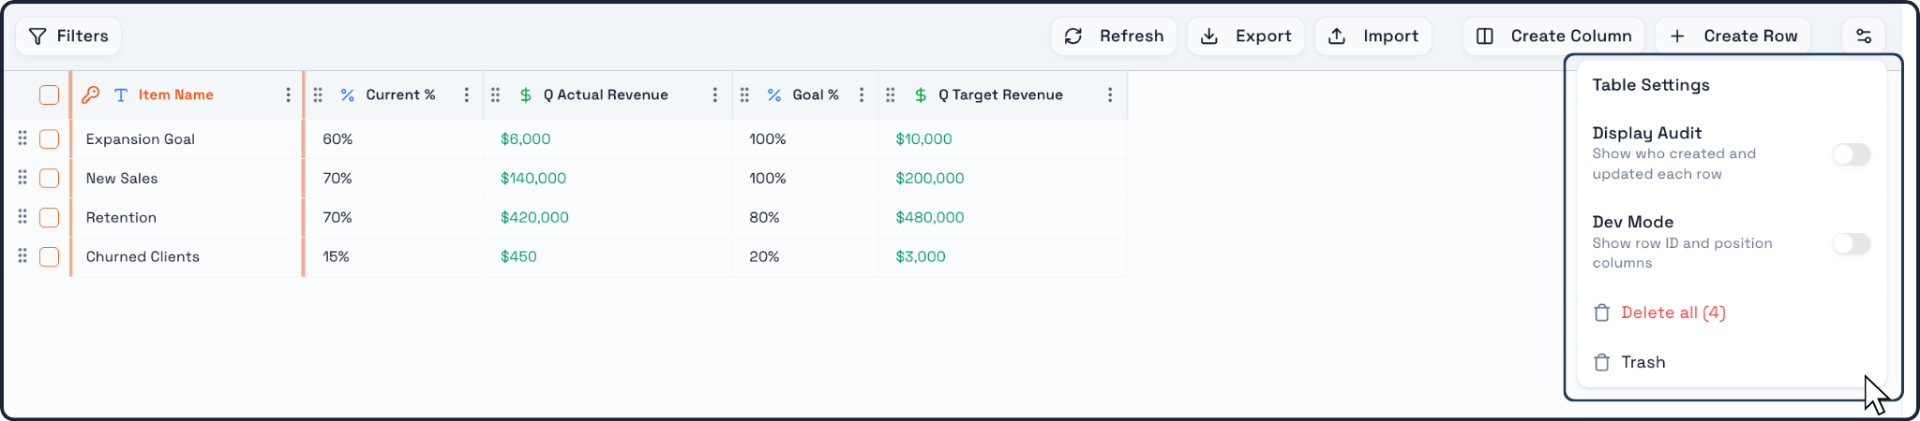Click the percent icon on Goal % header
Screen dimensions: 1920x421
774,94
